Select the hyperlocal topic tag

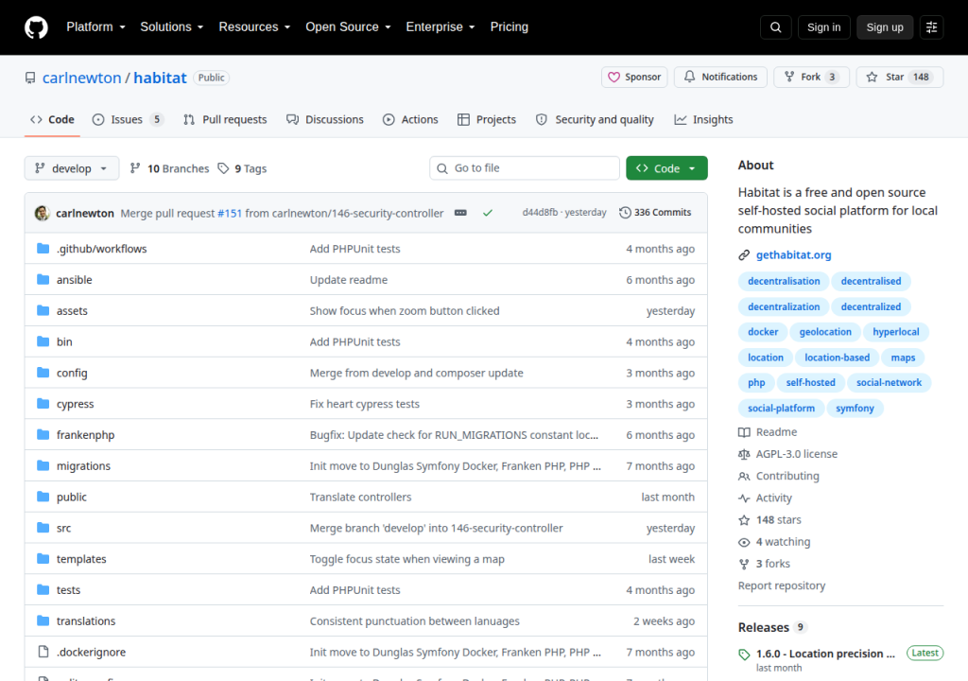point(896,332)
